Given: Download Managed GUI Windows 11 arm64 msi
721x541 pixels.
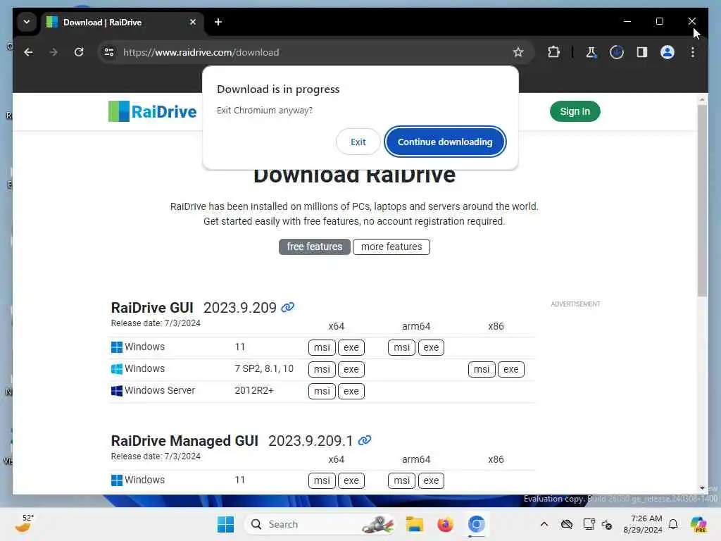Looking at the screenshot, I should pos(402,480).
